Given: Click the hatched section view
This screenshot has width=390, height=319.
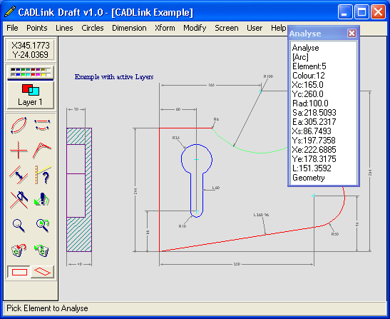Looking at the screenshot, I should (79, 190).
